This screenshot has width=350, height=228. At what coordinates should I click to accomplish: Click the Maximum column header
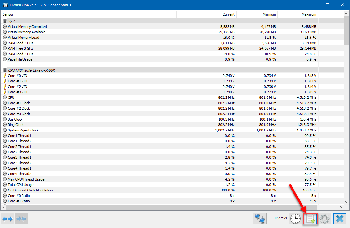tap(298, 14)
